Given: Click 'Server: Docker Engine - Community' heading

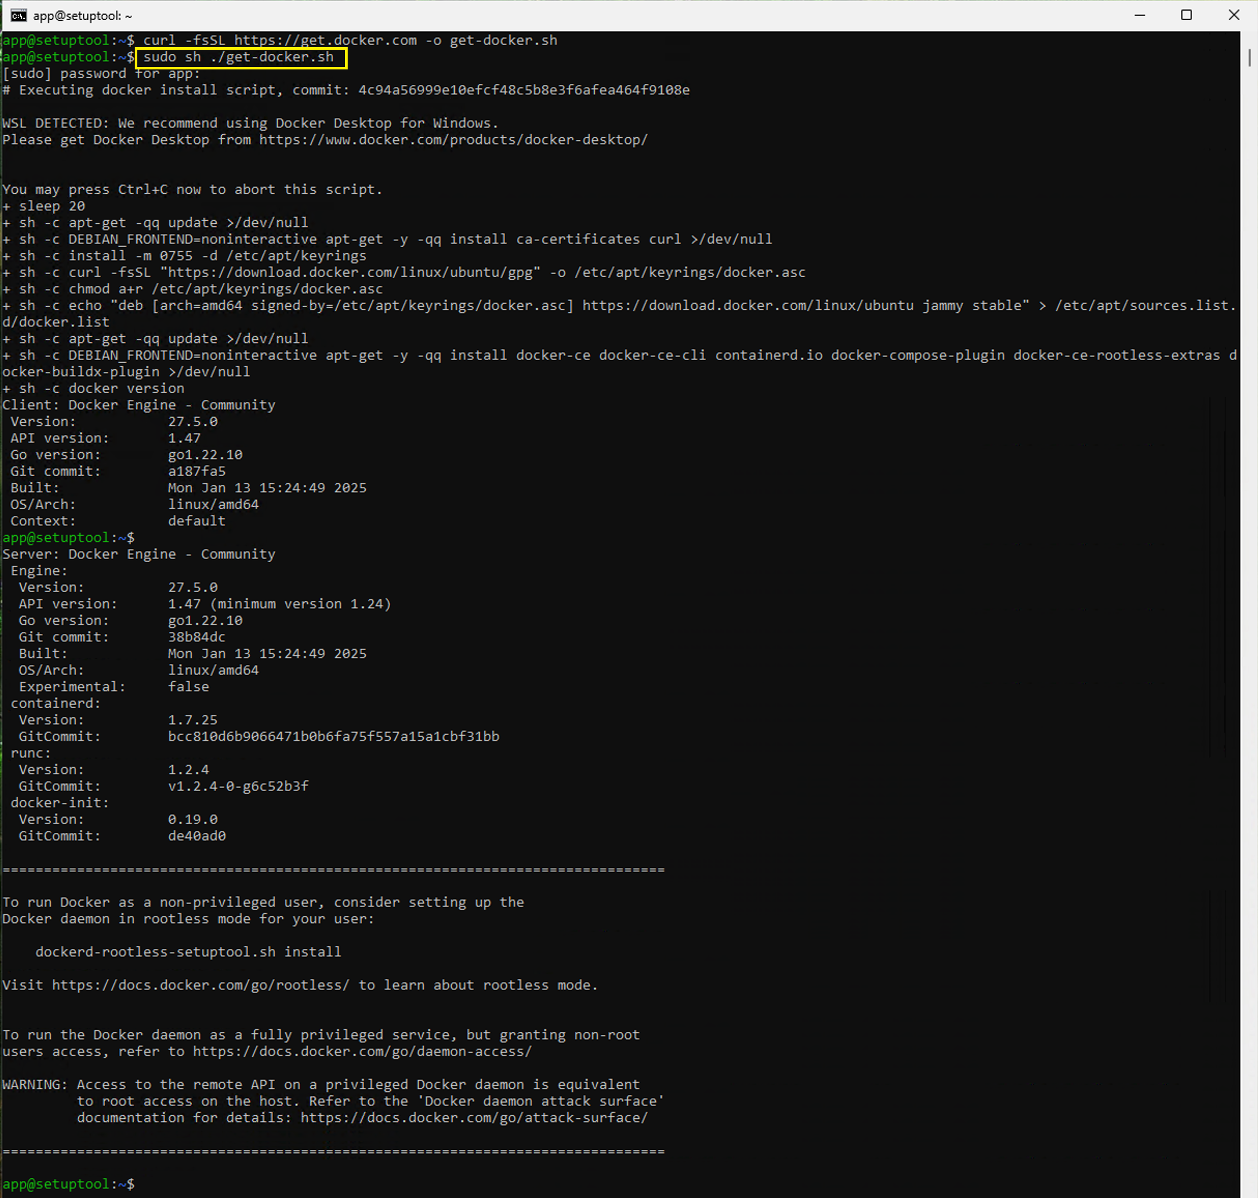Looking at the screenshot, I should tap(138, 554).
